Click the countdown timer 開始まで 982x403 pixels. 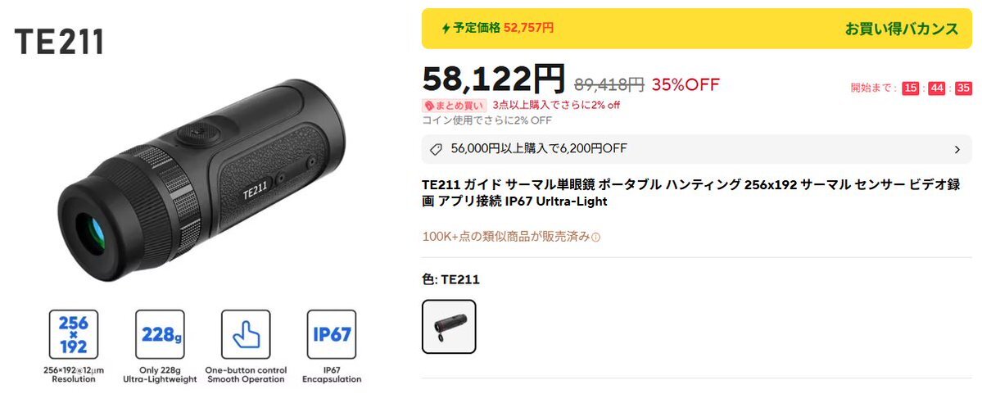(912, 88)
